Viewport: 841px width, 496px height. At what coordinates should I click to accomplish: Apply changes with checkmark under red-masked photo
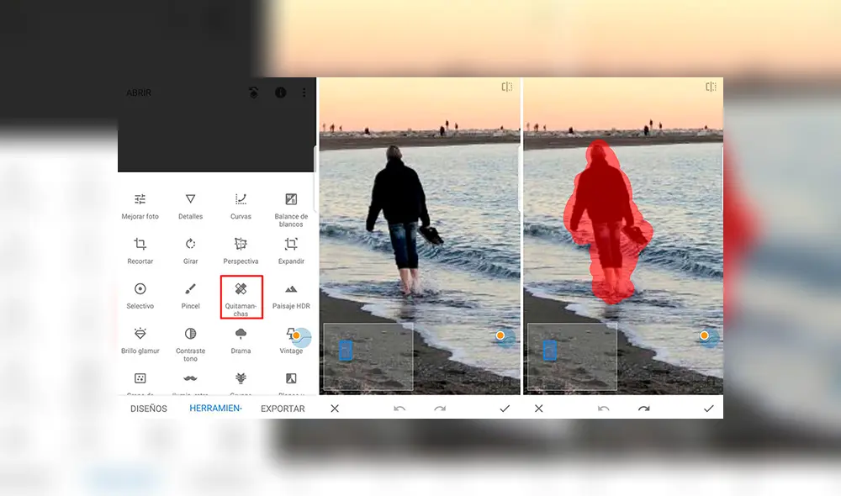tap(708, 409)
